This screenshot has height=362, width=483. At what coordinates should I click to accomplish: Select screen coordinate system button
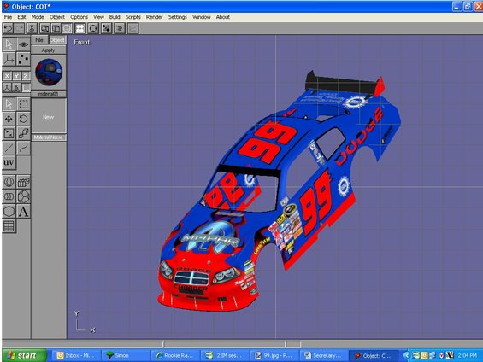pyautogui.click(x=27, y=88)
